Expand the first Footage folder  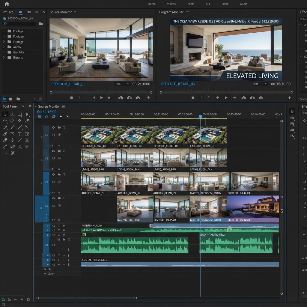[x=4, y=31]
